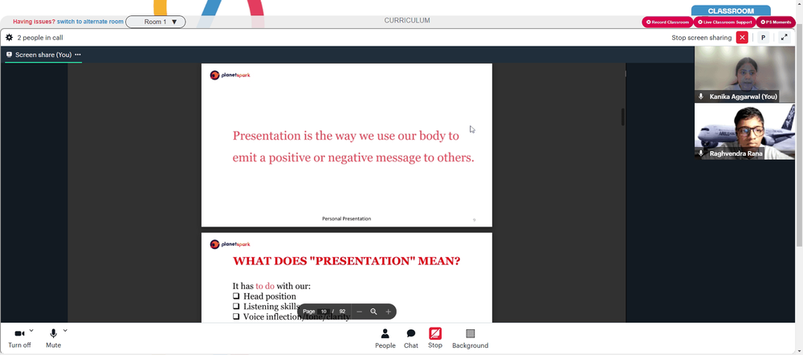Stop screen sharing via Stop icon
Screen dimensions: 803x355
435,333
